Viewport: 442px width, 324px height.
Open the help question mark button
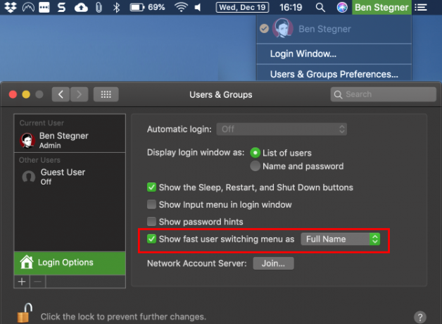pyautogui.click(x=419, y=317)
